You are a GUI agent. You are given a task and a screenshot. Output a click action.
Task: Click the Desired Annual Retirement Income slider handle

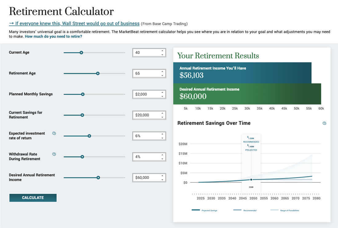pos(98,177)
